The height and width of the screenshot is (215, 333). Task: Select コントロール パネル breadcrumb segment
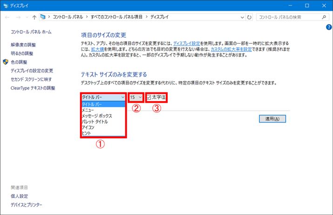tap(68, 17)
